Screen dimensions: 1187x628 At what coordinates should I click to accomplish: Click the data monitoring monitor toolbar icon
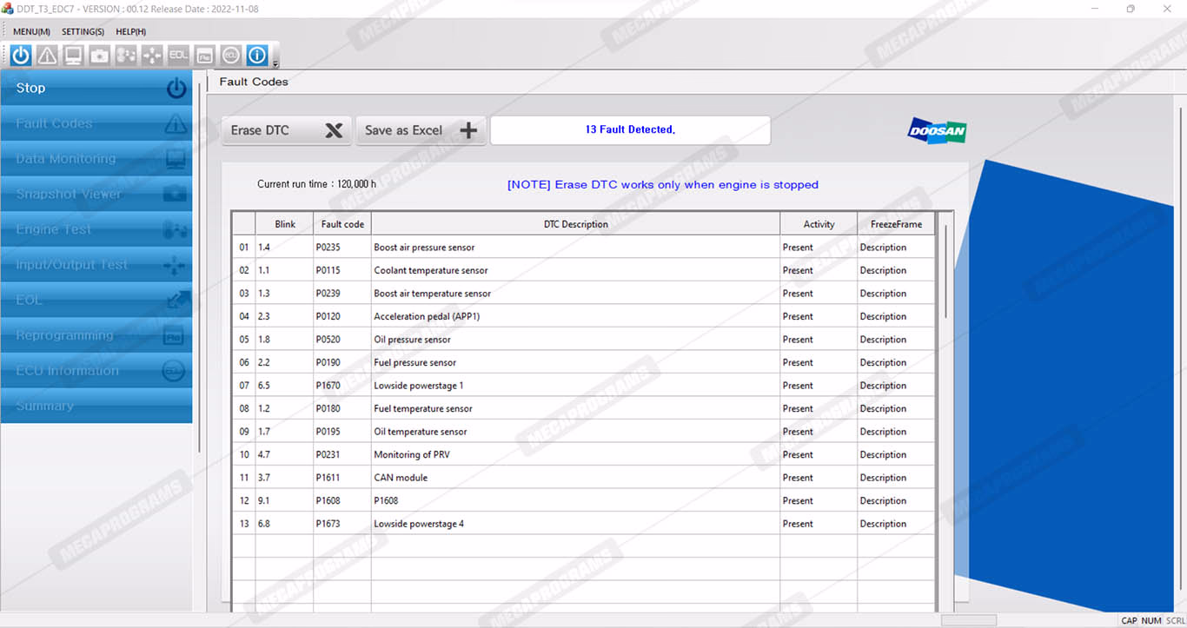click(73, 56)
